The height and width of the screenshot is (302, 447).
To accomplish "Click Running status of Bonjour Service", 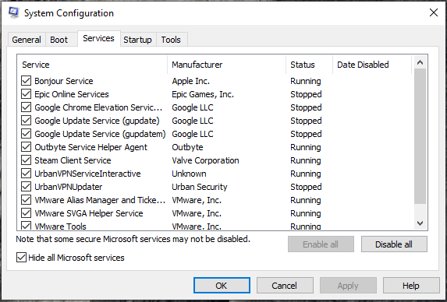I will pyautogui.click(x=306, y=81).
